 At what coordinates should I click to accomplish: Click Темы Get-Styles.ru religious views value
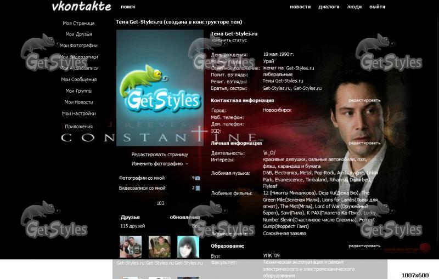click(283, 81)
